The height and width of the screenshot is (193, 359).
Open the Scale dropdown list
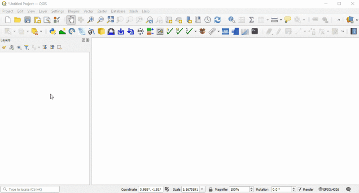pos(202,189)
